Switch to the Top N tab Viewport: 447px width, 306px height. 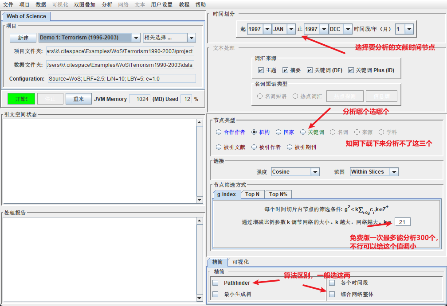(252, 194)
